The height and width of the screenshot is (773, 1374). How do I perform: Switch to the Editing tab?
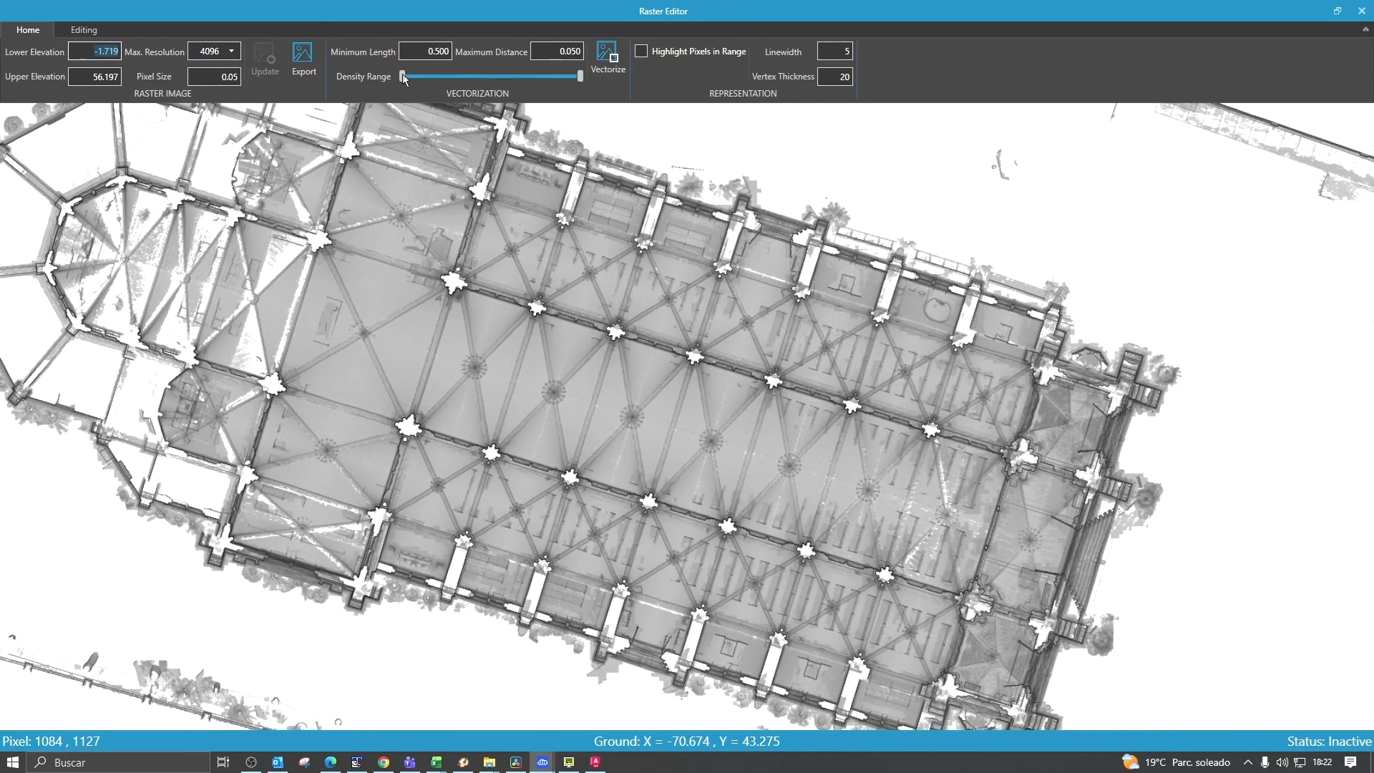[x=84, y=30]
